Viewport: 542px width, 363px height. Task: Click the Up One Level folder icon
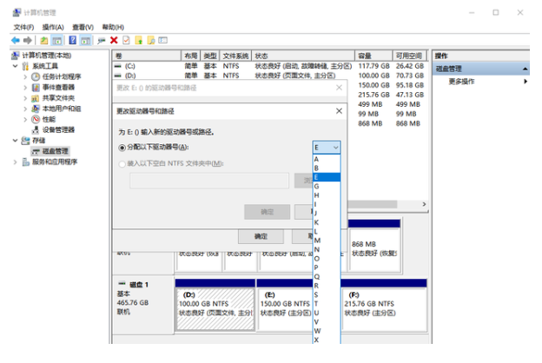(44, 40)
